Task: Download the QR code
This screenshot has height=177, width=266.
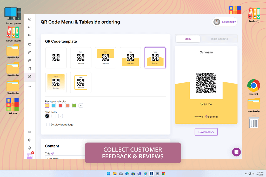Action: pos(206,132)
